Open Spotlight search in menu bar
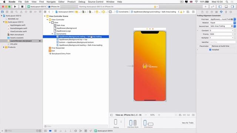The width and height of the screenshot is (237, 133). pyautogui.click(x=227, y=1)
